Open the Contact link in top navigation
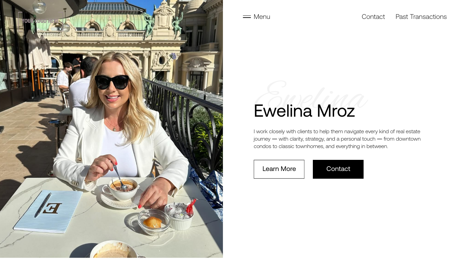Image resolution: width=462 pixels, height=259 pixels. click(x=373, y=17)
